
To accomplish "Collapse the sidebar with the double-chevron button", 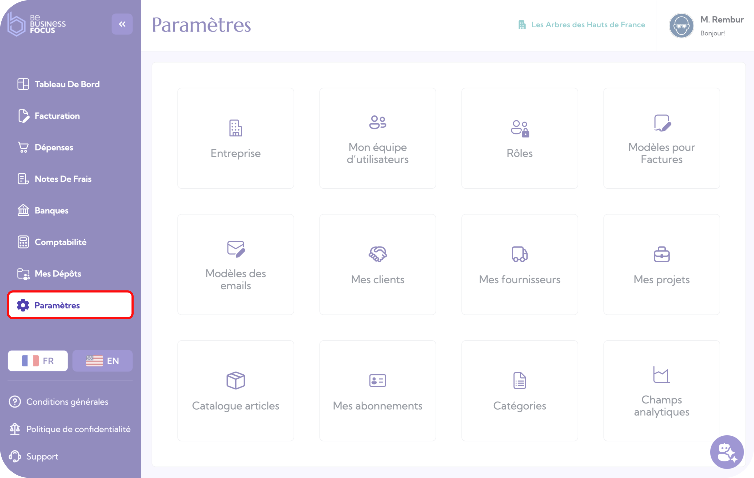I will [x=122, y=24].
